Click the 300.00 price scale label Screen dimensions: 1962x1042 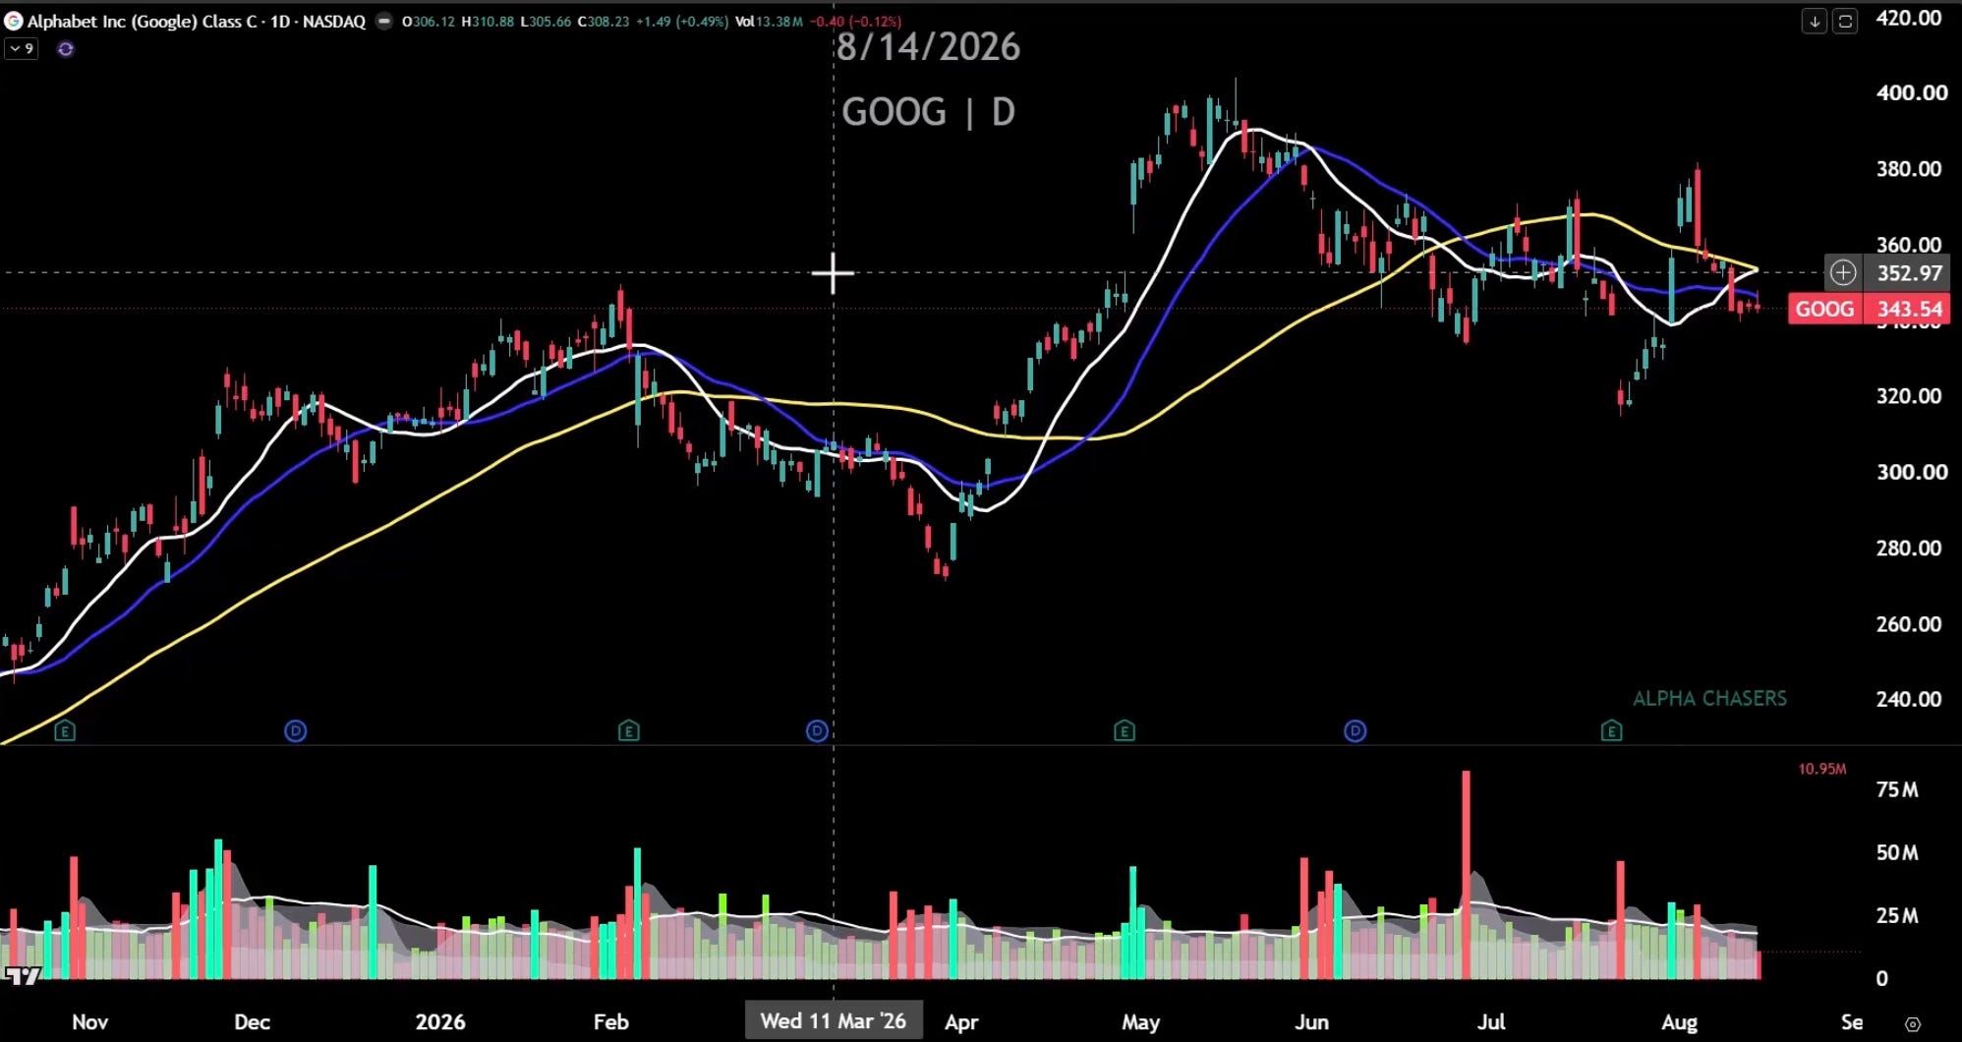[1911, 471]
